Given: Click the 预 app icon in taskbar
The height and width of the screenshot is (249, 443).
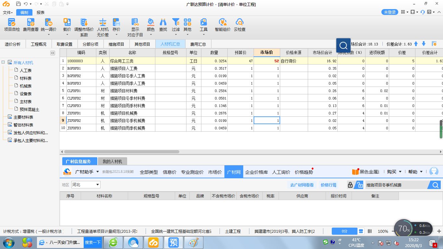Looking at the screenshot, I should [x=173, y=242].
